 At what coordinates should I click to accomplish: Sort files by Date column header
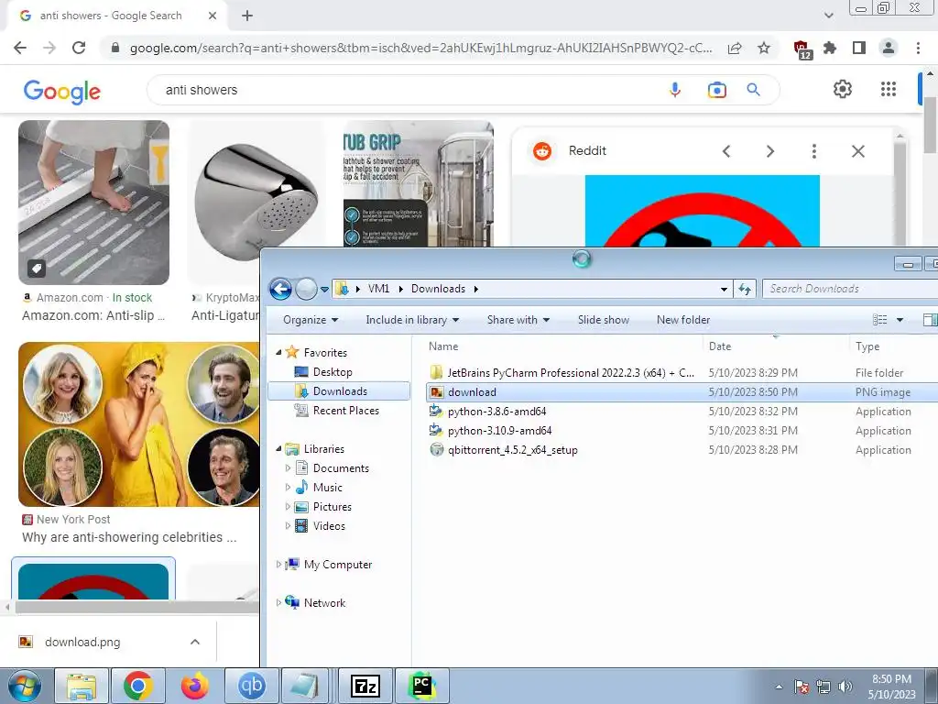point(720,346)
